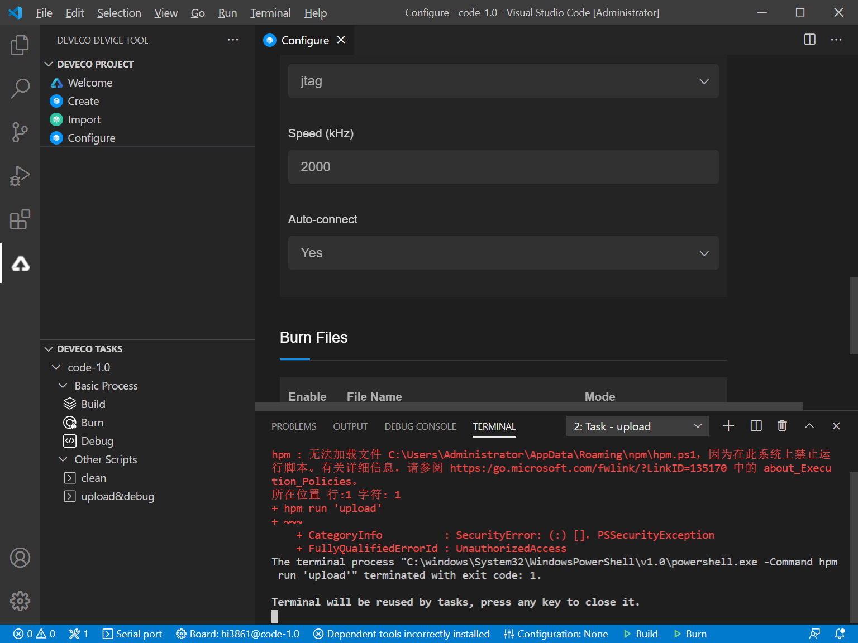Maximize the panel with up chevron

click(x=809, y=426)
